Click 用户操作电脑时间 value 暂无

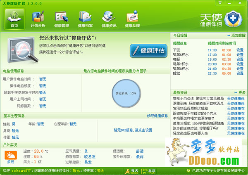43,79
